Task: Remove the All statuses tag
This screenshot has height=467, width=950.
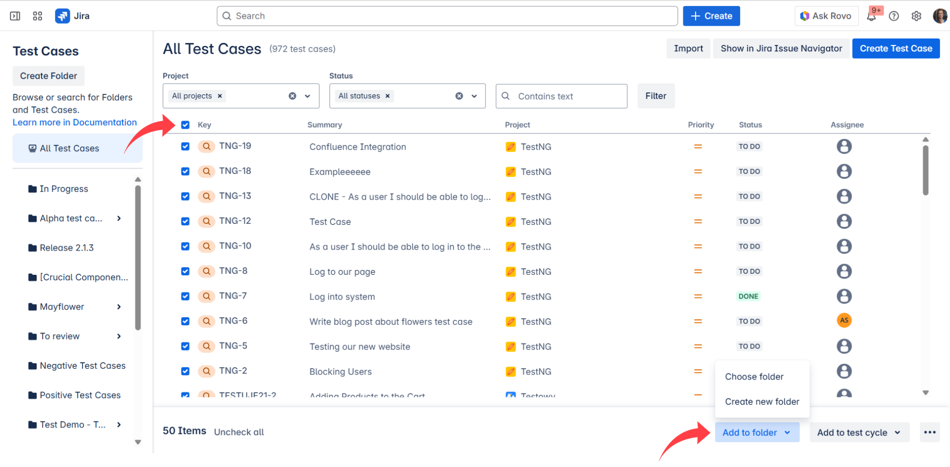Action: pos(387,96)
